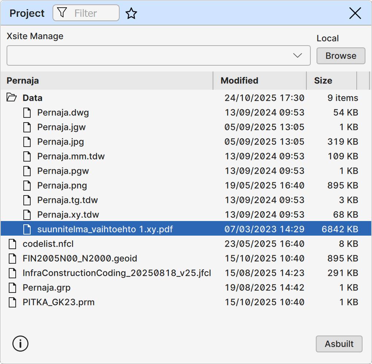Close the Project dialog

click(x=355, y=13)
